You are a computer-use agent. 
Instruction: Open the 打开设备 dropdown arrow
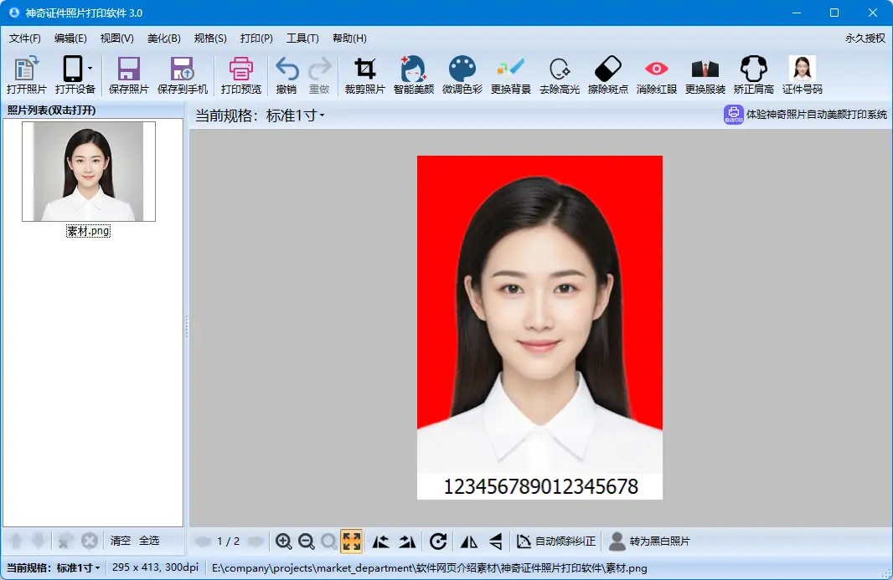90,69
